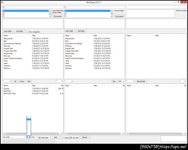Select Recovery folder in middle folder list
This screenshot has height=150, width=188.
point(69,56)
